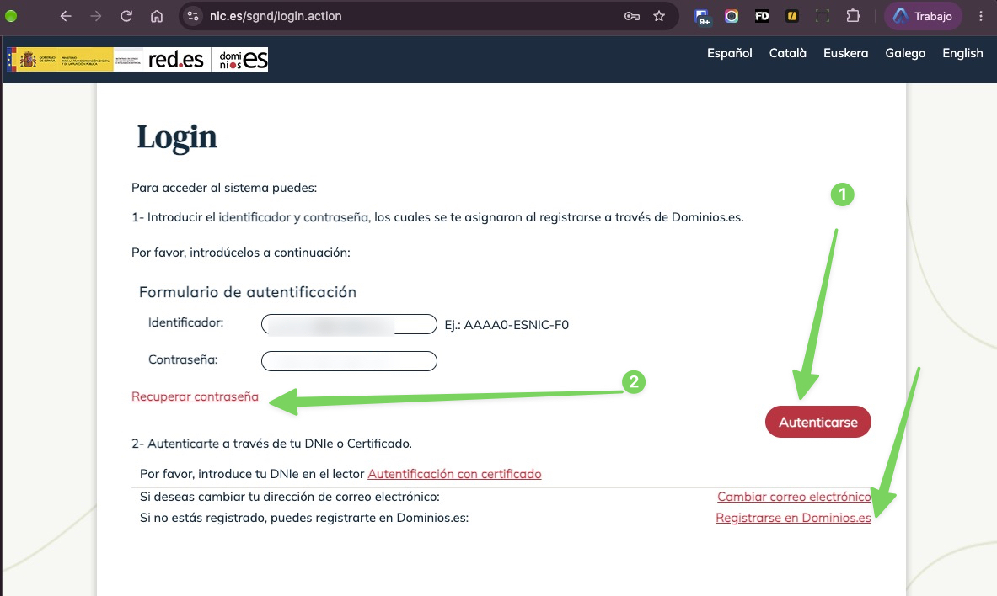Click the browser forward arrow
The width and height of the screenshot is (997, 596).
point(96,16)
